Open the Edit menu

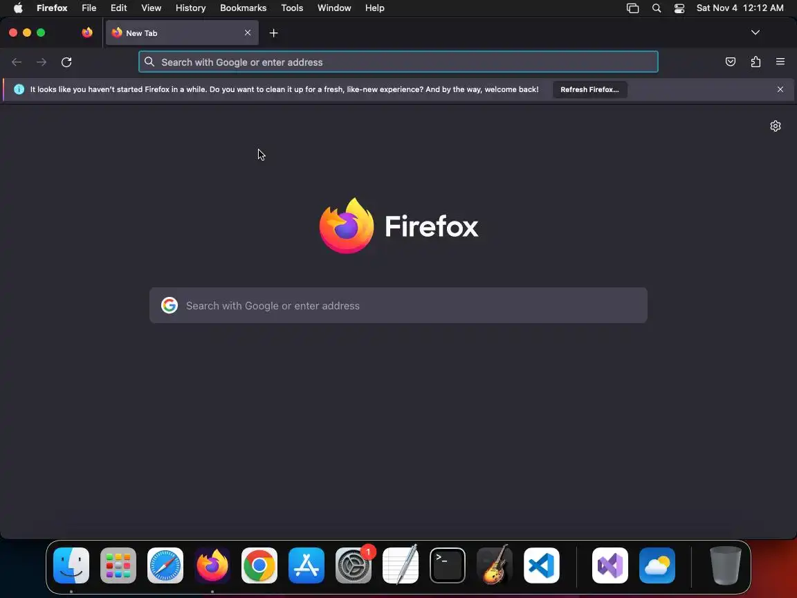[x=119, y=8]
